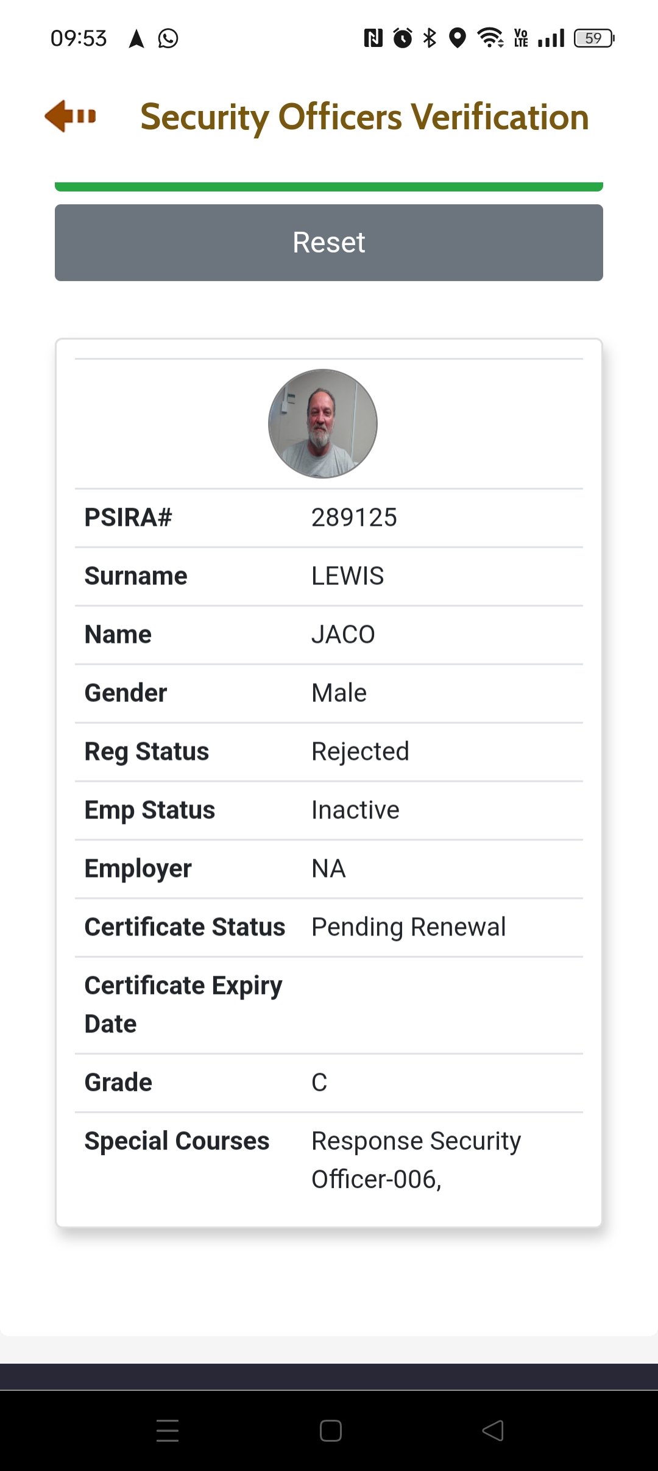Image resolution: width=658 pixels, height=1471 pixels.
Task: Tap the Wi-Fi signal icon
Action: (x=490, y=38)
